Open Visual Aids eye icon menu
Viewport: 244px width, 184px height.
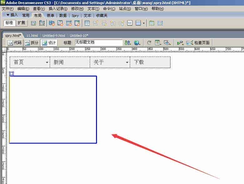(167, 42)
